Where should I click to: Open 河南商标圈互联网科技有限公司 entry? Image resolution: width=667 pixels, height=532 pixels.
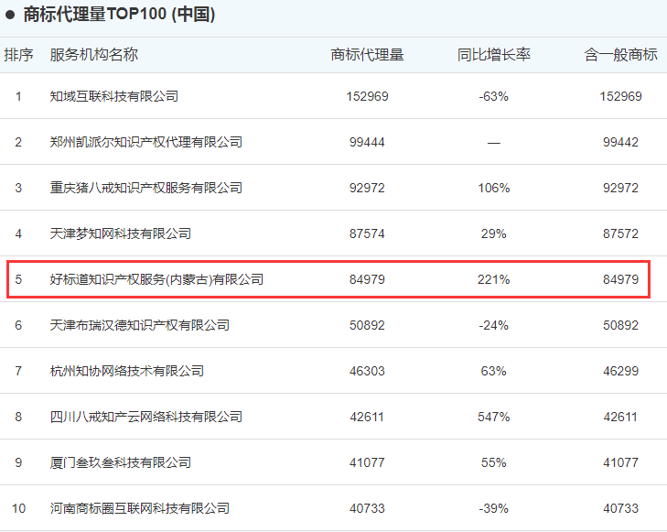click(139, 508)
